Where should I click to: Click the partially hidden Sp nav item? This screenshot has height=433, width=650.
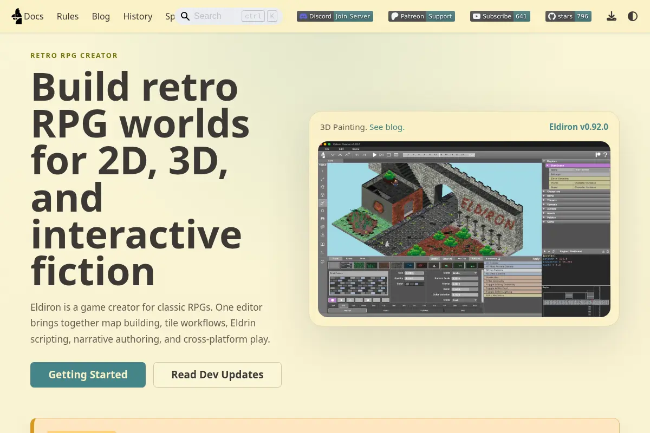coord(170,16)
